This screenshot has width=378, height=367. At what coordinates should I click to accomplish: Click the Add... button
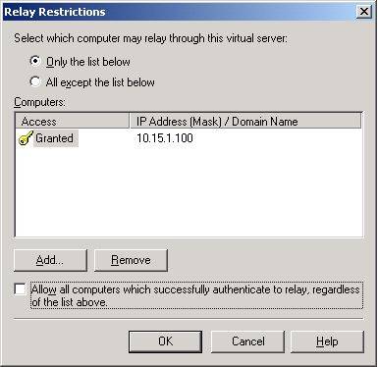[50, 260]
